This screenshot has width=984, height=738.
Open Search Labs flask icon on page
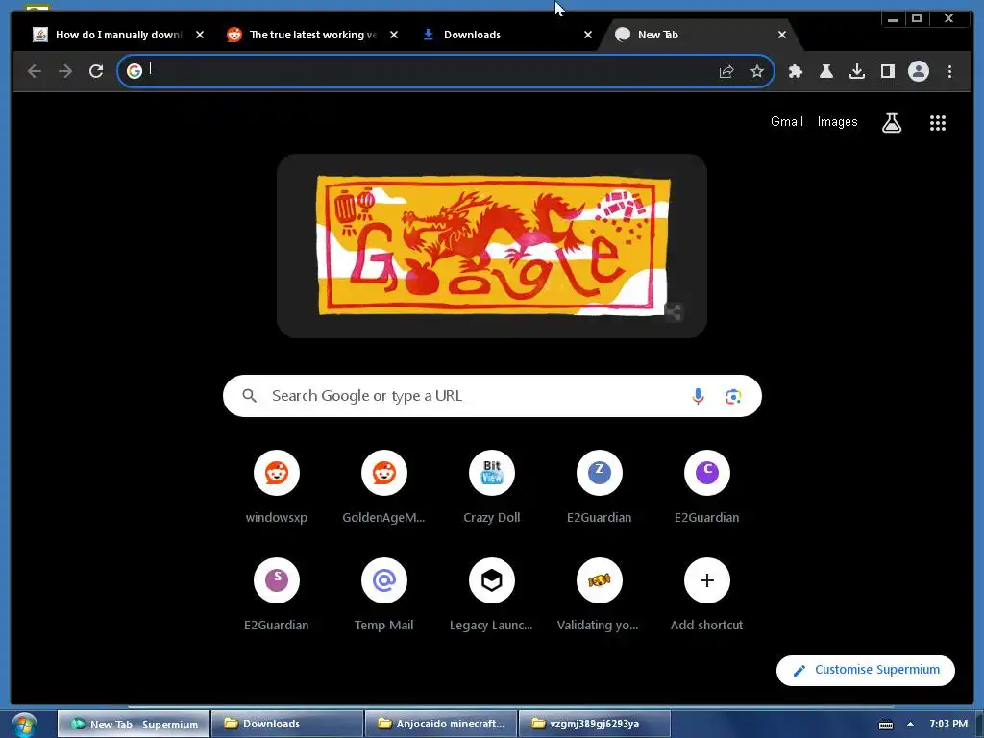coord(891,123)
